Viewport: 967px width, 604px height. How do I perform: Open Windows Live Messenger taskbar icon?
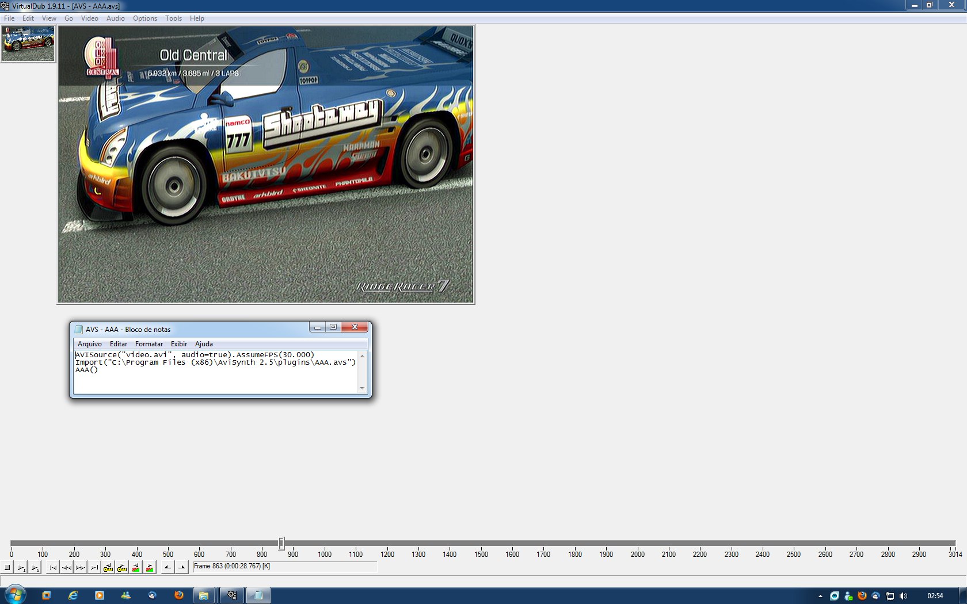coord(126,595)
